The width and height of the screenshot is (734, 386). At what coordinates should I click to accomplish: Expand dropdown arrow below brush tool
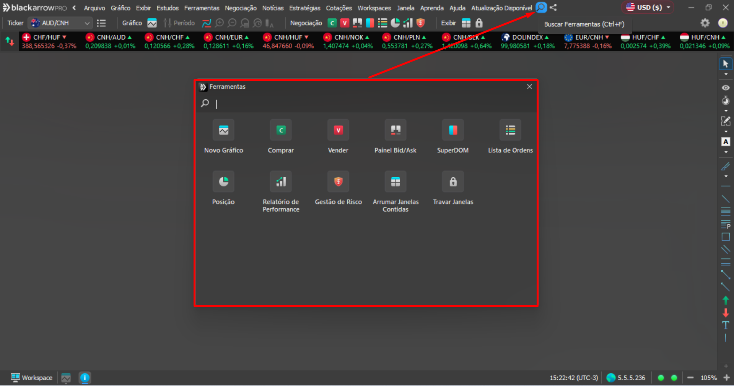(x=726, y=177)
